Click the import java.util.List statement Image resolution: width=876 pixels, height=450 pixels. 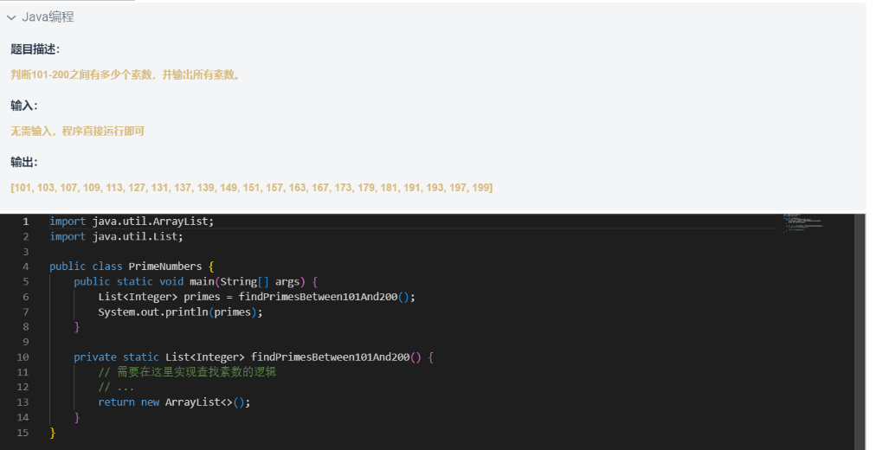coord(116,237)
